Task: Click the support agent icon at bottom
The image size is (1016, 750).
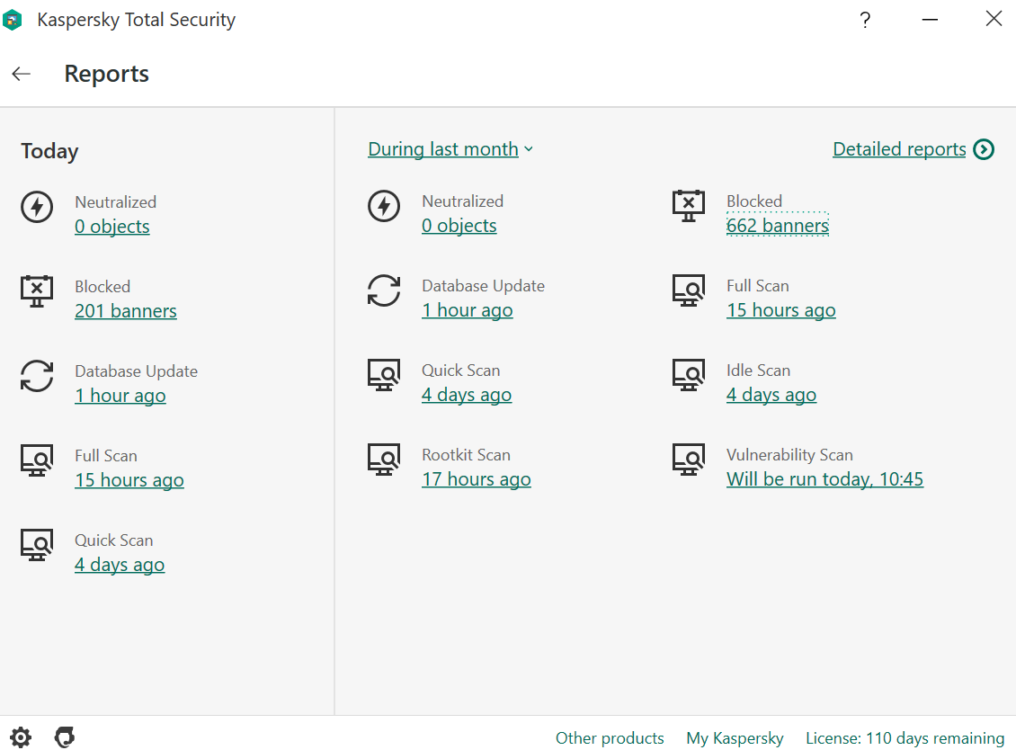Action: [x=65, y=737]
